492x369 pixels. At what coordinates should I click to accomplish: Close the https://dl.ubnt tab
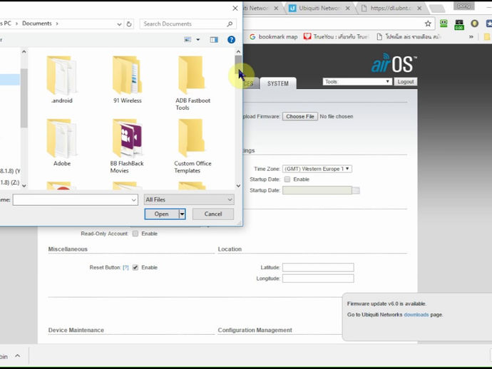(419, 9)
